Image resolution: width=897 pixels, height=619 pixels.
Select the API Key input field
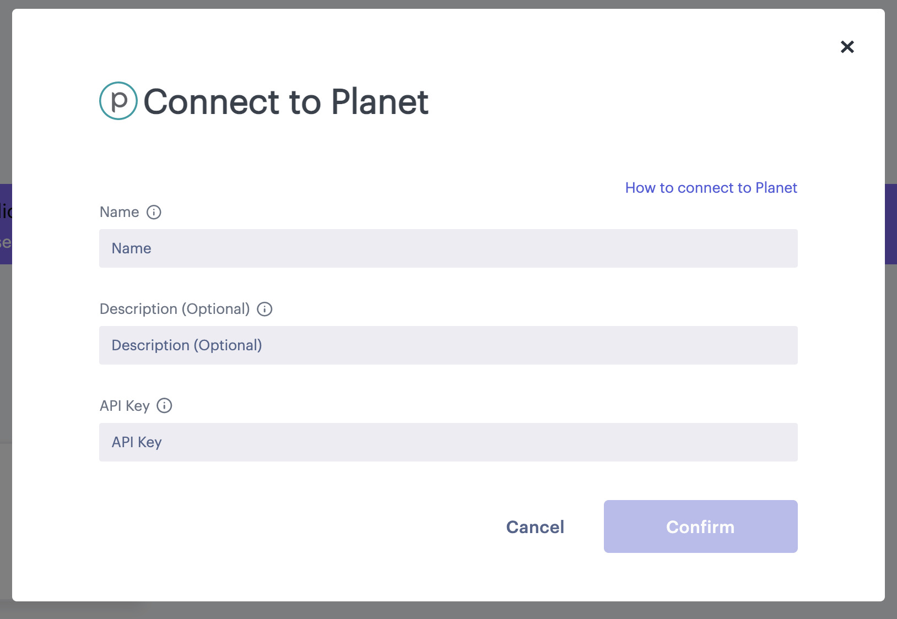448,442
